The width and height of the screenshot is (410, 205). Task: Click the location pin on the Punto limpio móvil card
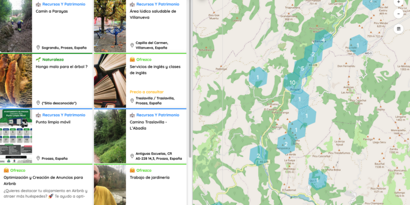pos(38,158)
